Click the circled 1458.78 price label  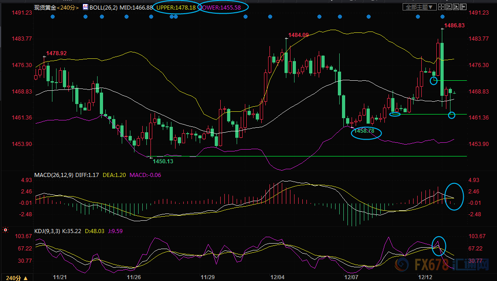tap(365, 131)
